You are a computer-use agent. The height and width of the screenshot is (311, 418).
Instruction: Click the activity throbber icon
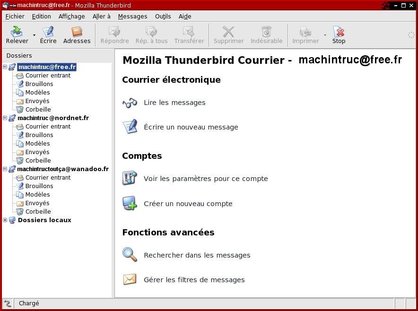point(411,35)
